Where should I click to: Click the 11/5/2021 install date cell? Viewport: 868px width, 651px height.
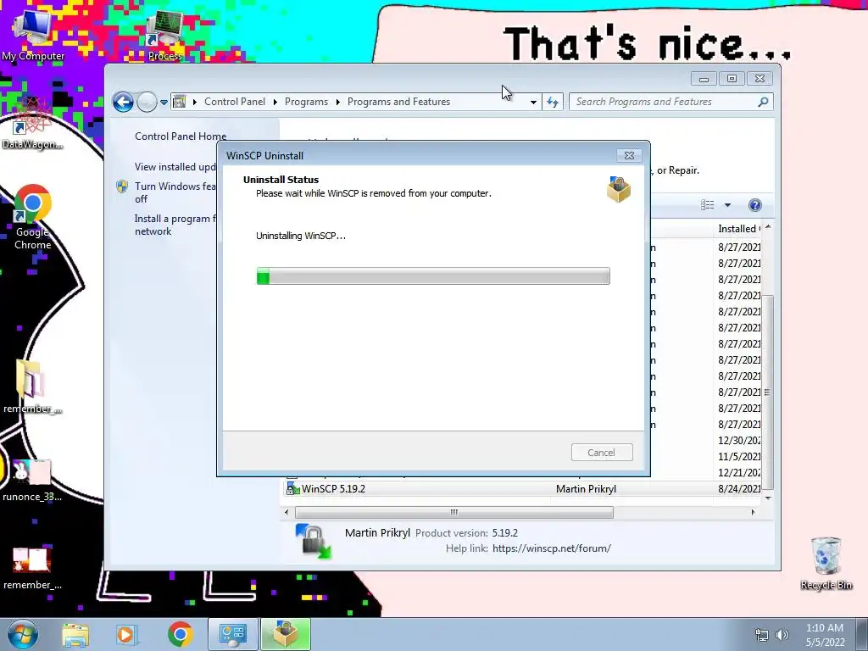pos(739,457)
